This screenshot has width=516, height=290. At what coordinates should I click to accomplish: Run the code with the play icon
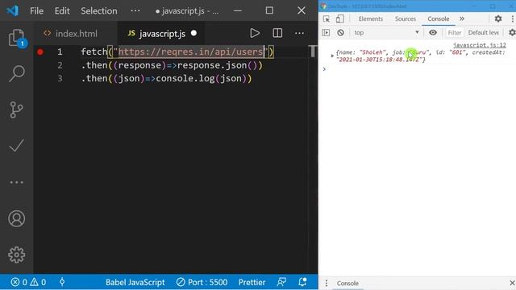click(x=255, y=33)
